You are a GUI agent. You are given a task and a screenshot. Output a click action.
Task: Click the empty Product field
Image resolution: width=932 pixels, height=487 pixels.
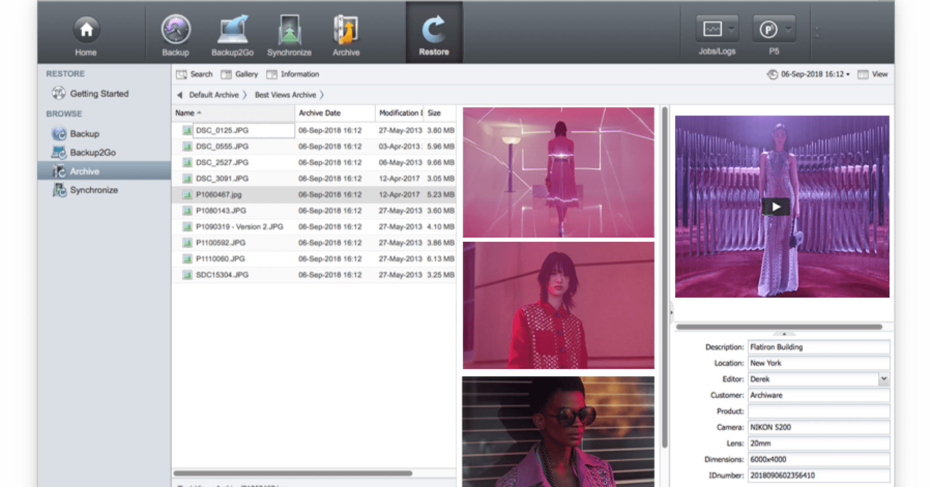click(x=819, y=411)
